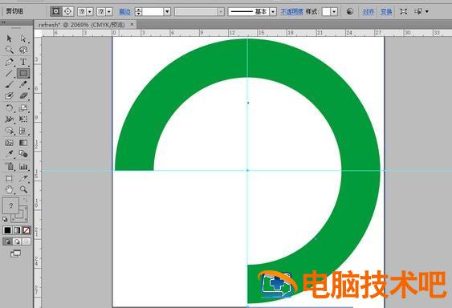Activate the Type (T) tool
Image resolution: width=452 pixels, height=308 pixels.
[23, 62]
